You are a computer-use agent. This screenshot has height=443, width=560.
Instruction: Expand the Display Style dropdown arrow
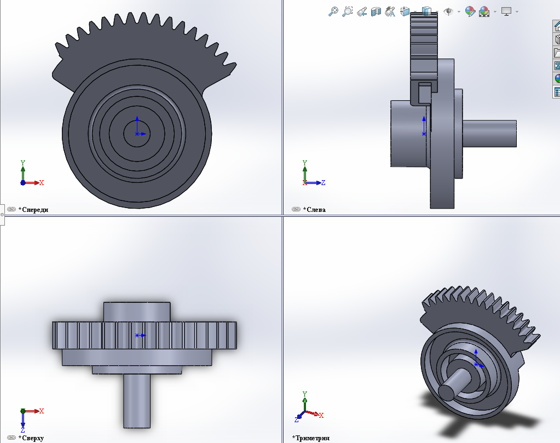(437, 12)
